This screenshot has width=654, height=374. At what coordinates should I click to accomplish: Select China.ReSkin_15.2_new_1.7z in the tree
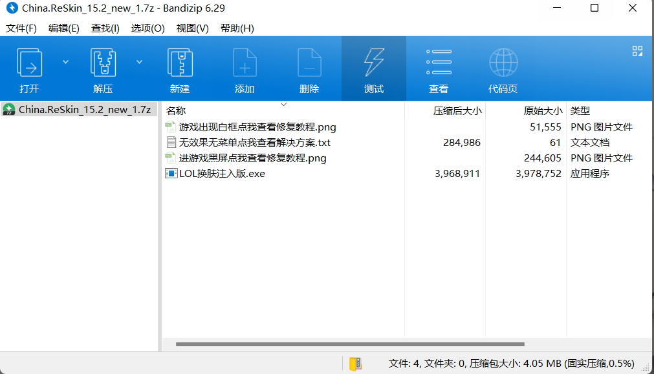[x=79, y=110]
